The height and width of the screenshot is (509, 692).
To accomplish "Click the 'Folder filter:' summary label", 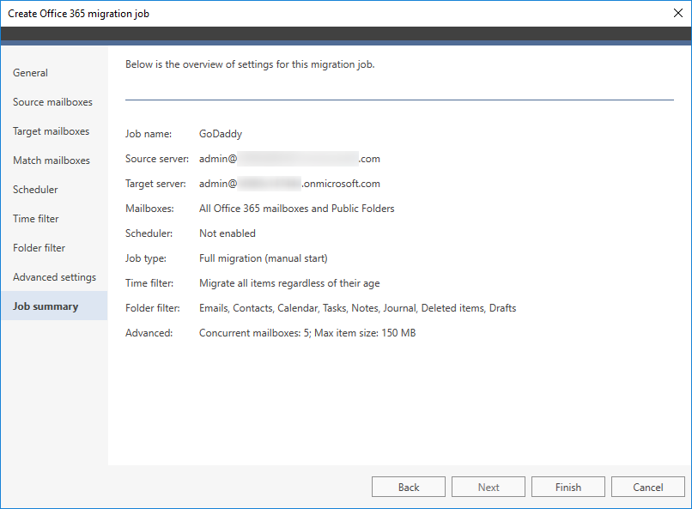I will pos(153,308).
